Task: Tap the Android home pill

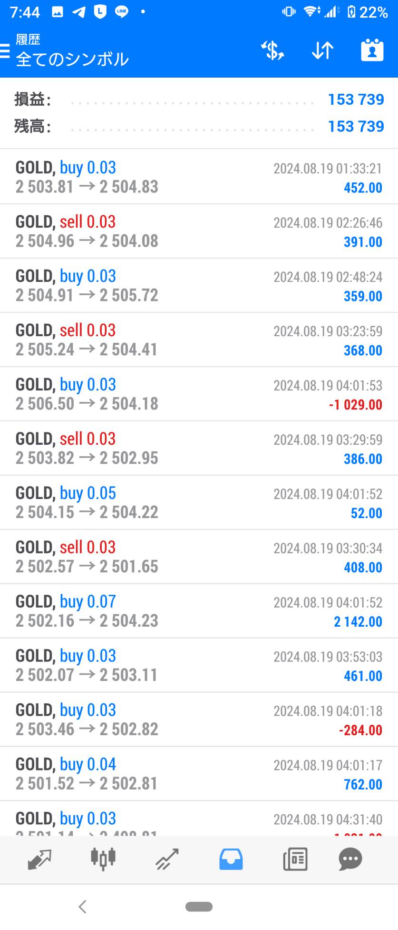Action: pyautogui.click(x=199, y=907)
